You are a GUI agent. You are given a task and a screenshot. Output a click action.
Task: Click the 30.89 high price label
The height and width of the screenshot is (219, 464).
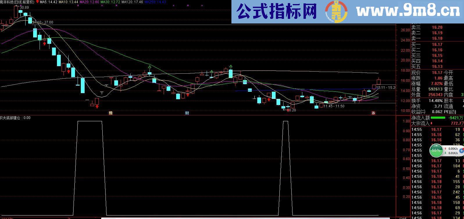pyautogui.click(x=25, y=8)
